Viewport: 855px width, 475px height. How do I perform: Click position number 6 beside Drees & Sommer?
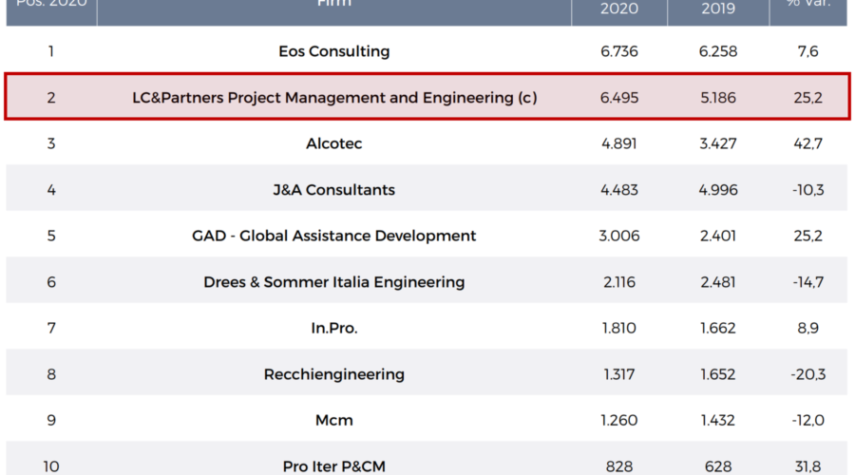coord(51,282)
